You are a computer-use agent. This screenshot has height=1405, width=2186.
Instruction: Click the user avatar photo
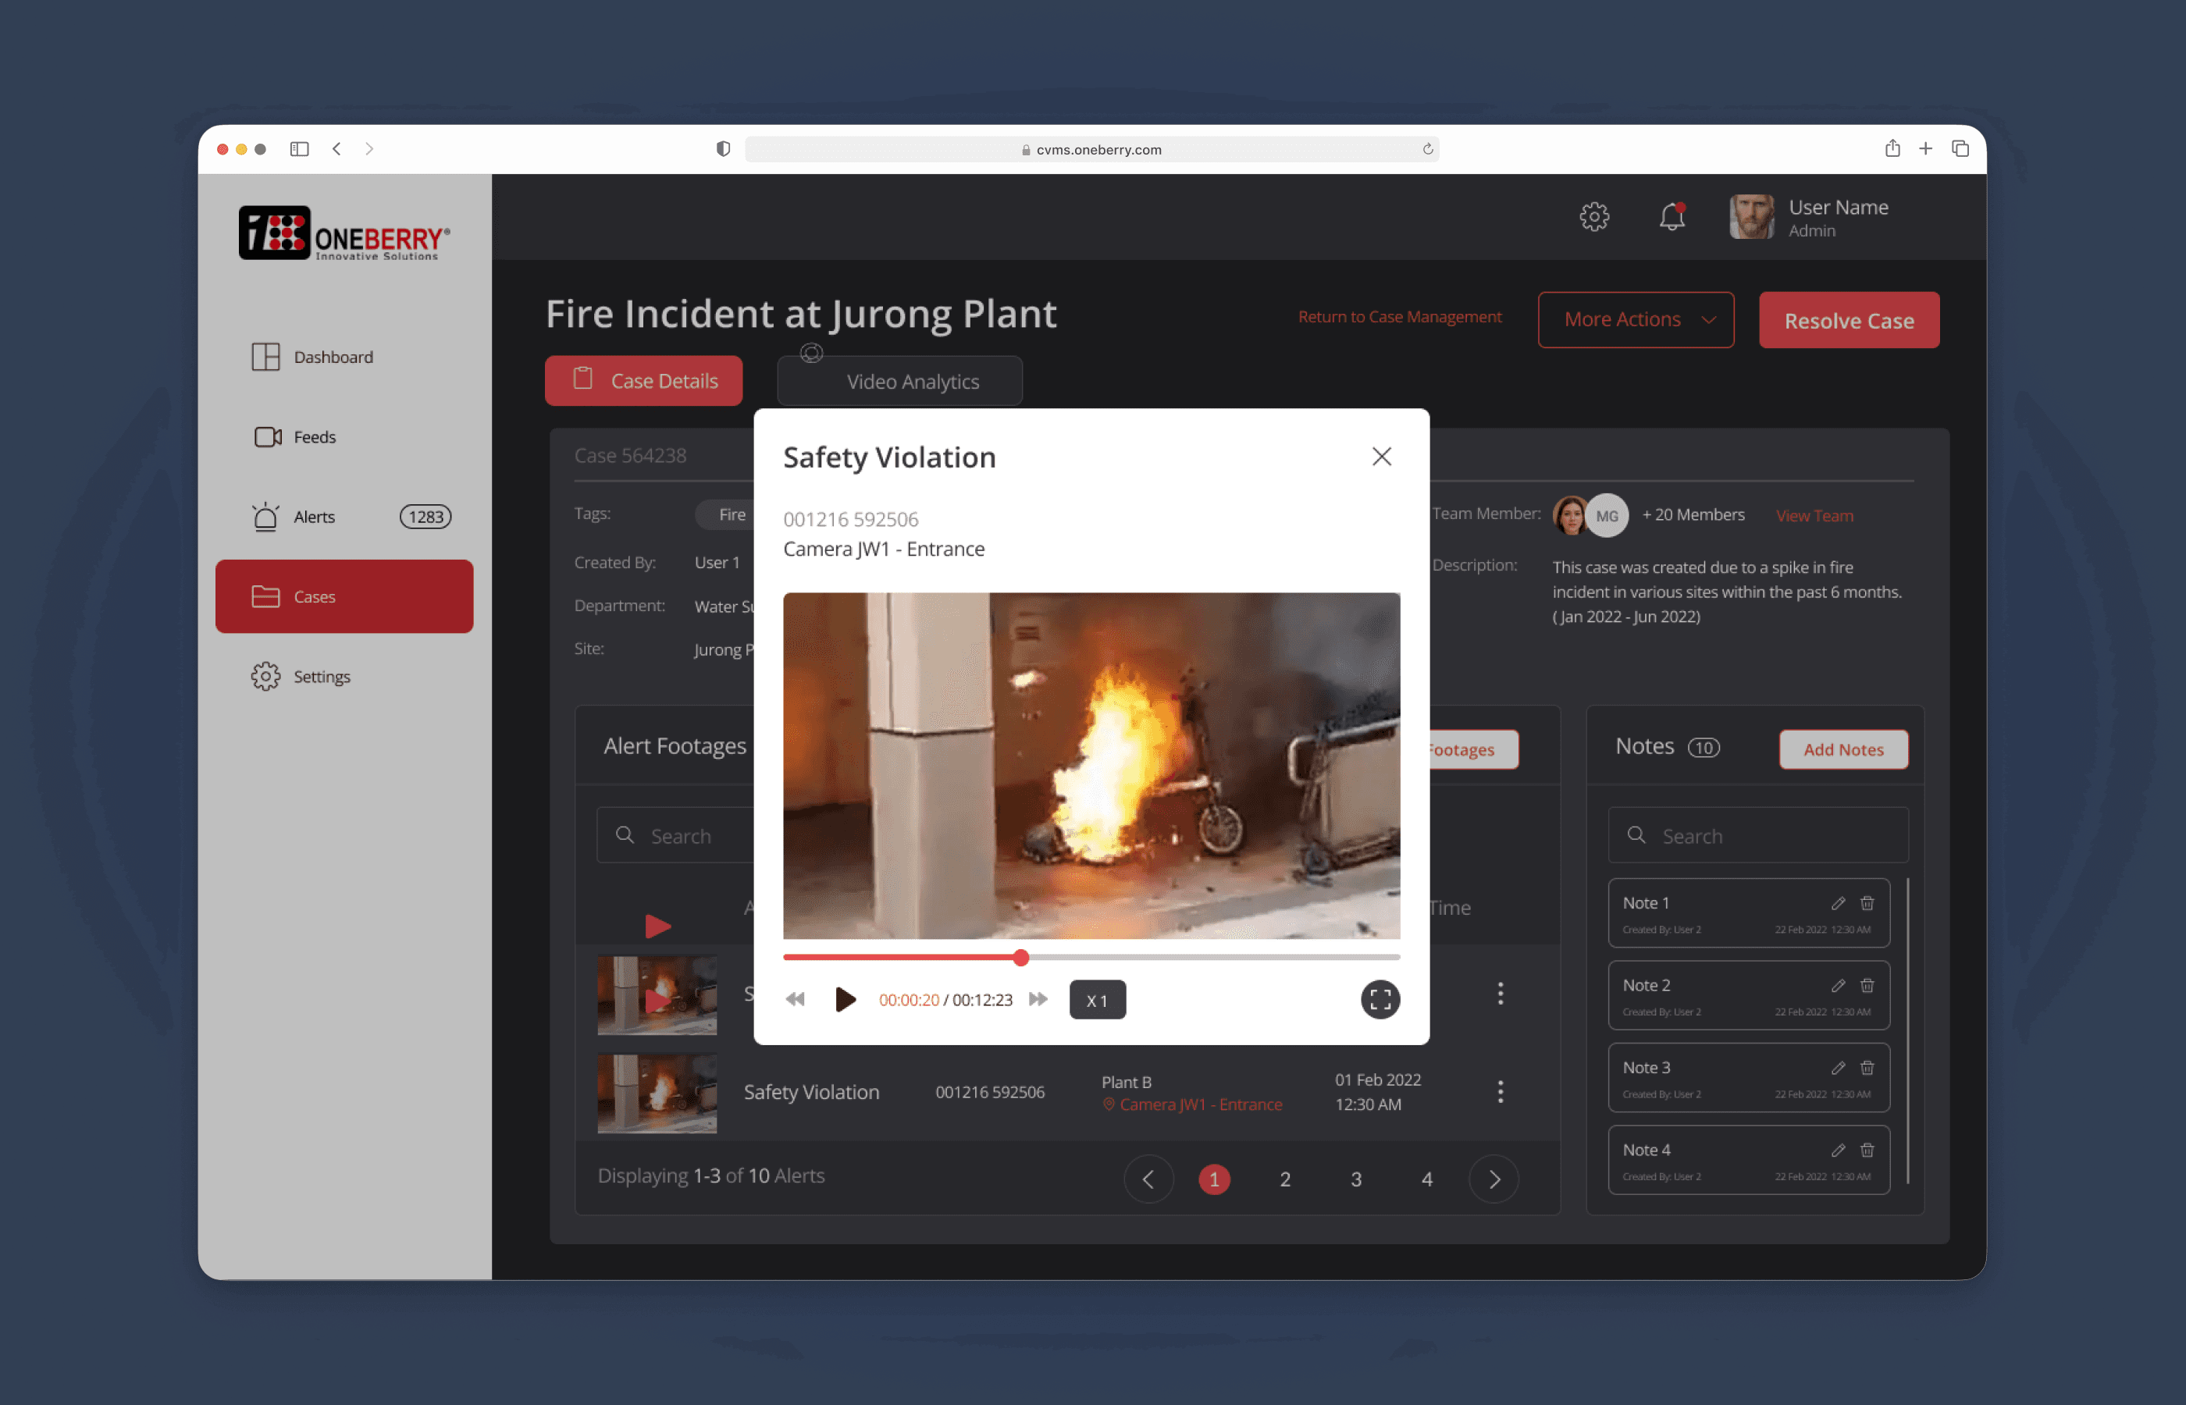pyautogui.click(x=1752, y=217)
